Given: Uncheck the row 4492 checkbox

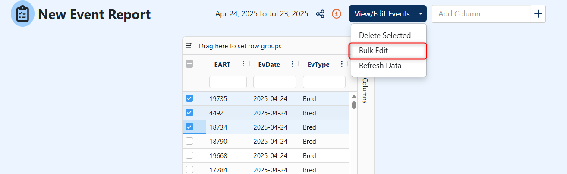Looking at the screenshot, I should click(x=189, y=113).
